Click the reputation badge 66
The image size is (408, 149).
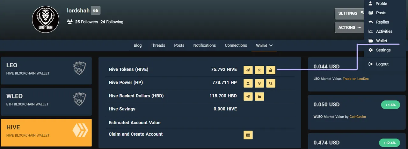(x=96, y=10)
